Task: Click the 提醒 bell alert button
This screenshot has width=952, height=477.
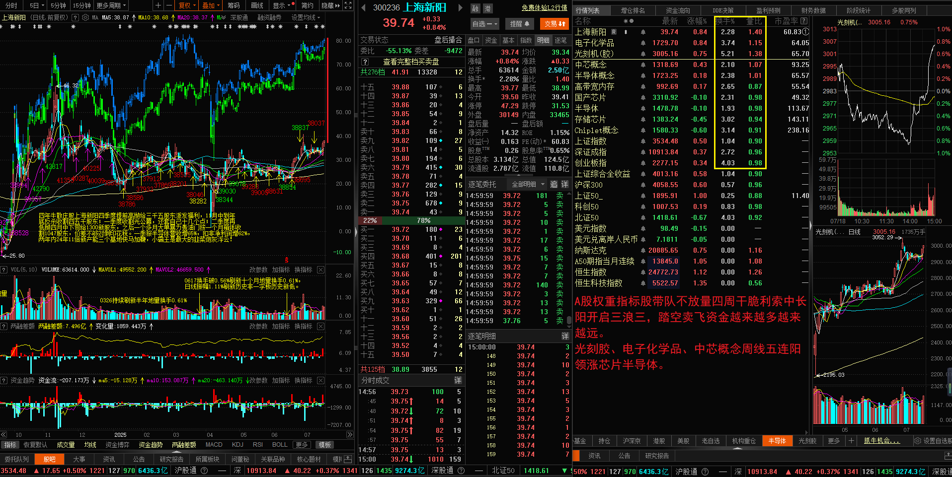Action: pyautogui.click(x=520, y=24)
